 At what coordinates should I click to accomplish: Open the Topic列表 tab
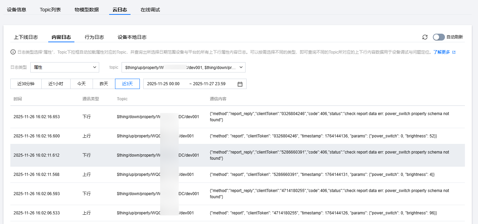(x=50, y=10)
